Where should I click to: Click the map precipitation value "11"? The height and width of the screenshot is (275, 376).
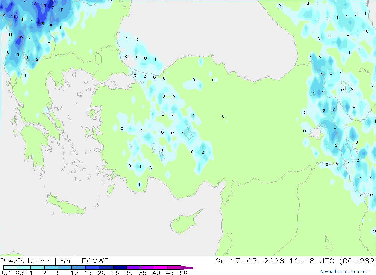tap(13, 17)
